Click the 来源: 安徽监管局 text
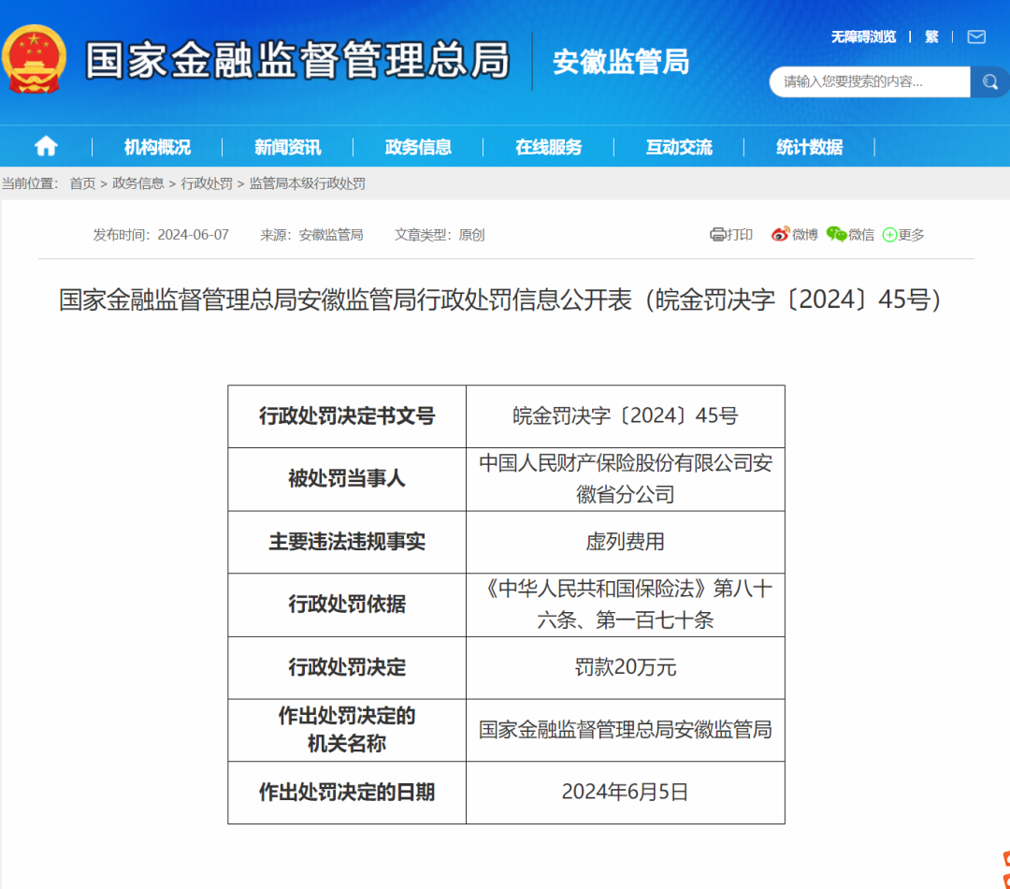1010x889 pixels. click(x=311, y=235)
